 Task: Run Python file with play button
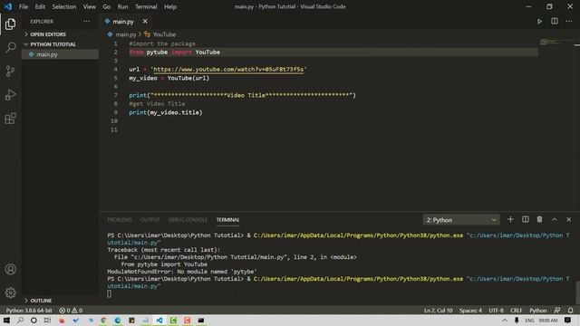coord(540,22)
